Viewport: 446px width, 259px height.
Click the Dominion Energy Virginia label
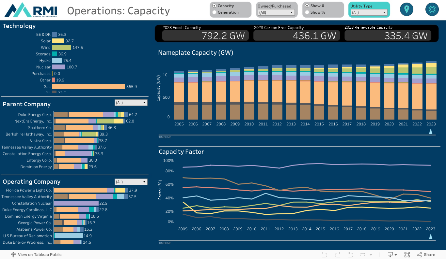[x=28, y=216]
